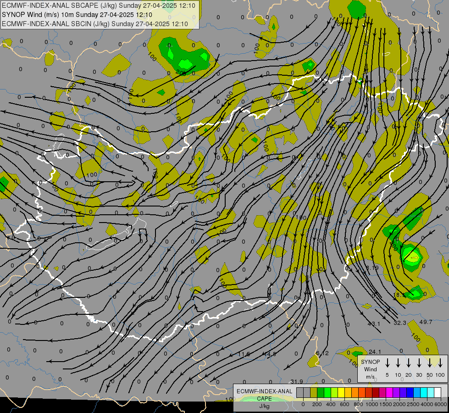Click the 6000 tick label on CAPE legend

coord(441,404)
